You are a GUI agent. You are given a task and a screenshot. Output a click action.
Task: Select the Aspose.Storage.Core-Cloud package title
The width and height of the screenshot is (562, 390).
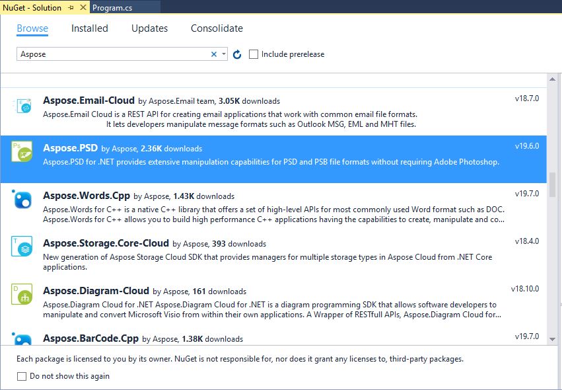106,243
